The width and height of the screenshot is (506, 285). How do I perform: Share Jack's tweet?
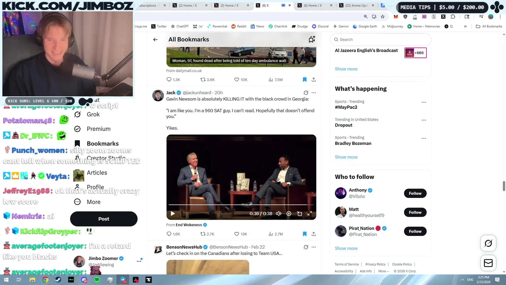point(313,234)
